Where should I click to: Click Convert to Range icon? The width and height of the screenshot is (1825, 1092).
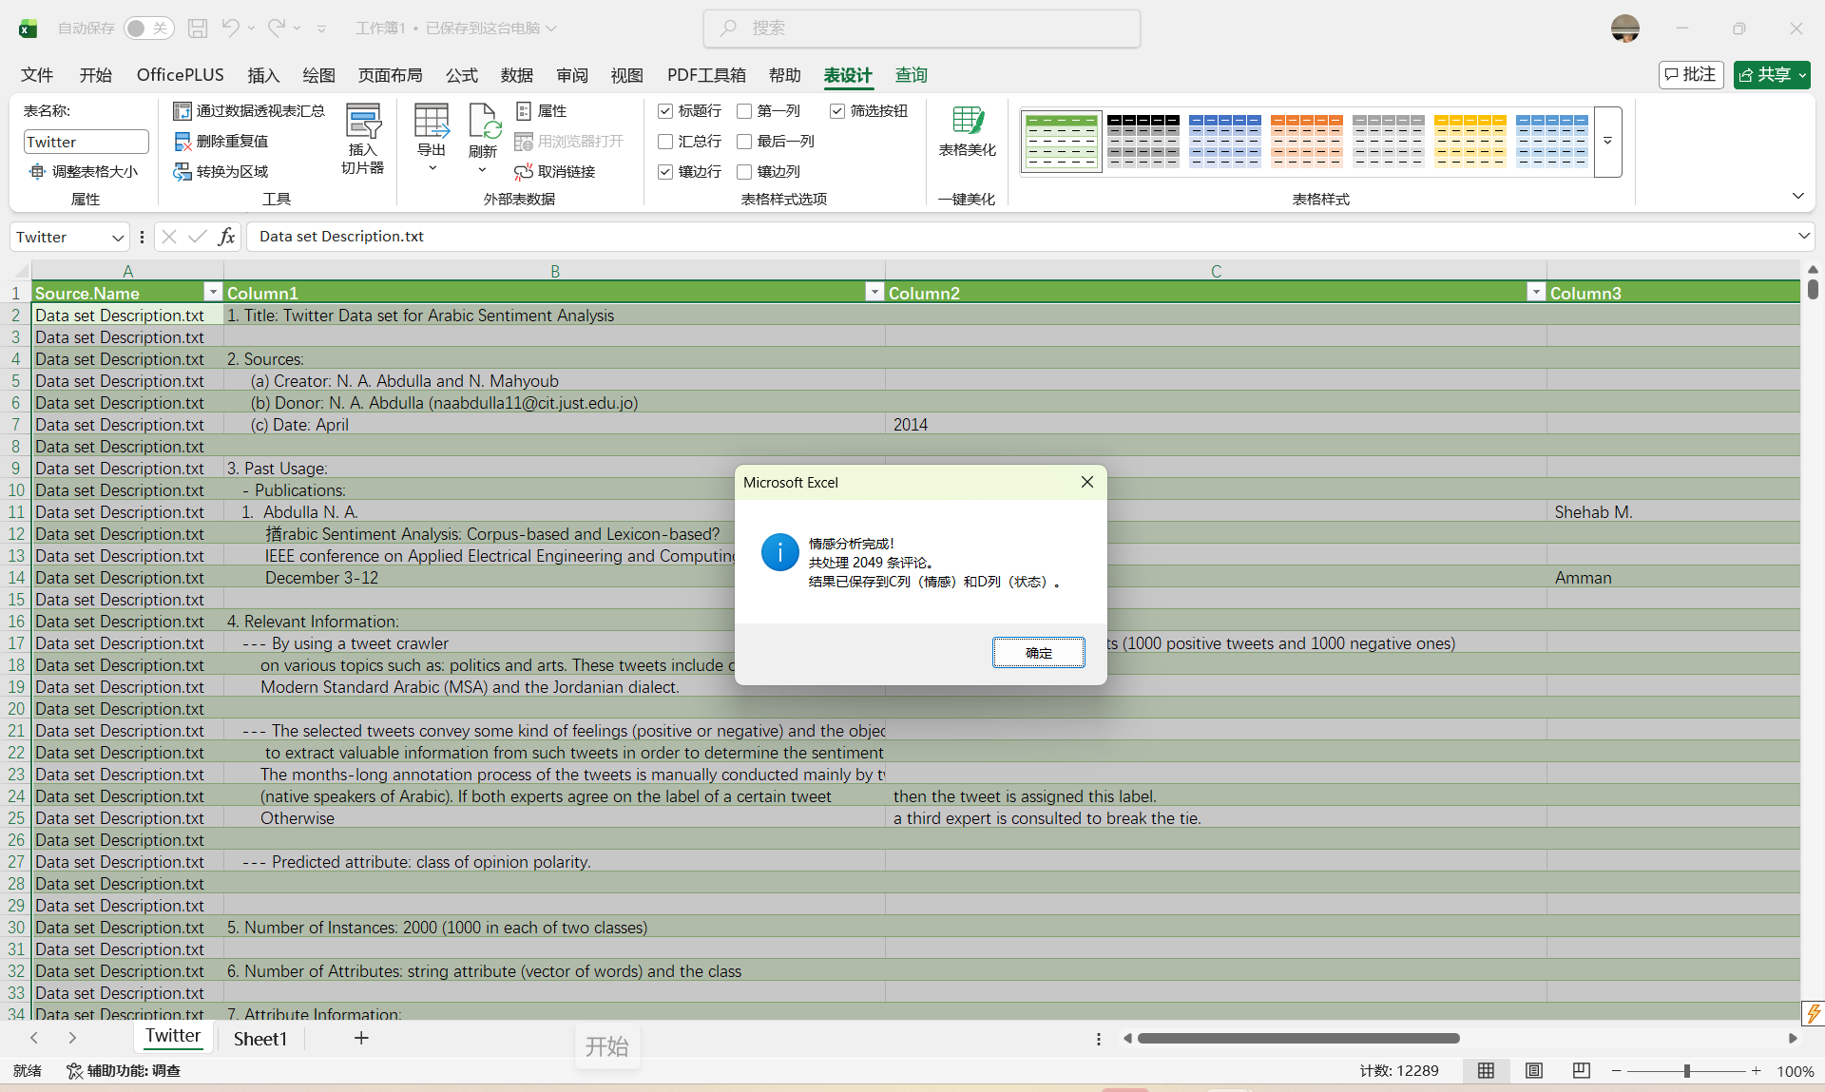(183, 172)
